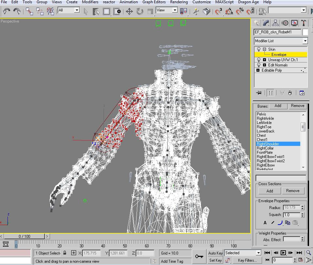313x265 pixels.
Task: Click the Add button under Cross Sections
Action: 270,191
